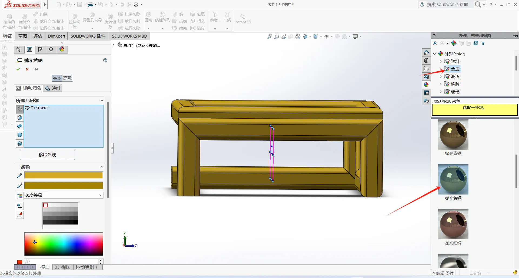Collapse the 所选几何体 section
This screenshot has height=278, width=519.
(102, 101)
